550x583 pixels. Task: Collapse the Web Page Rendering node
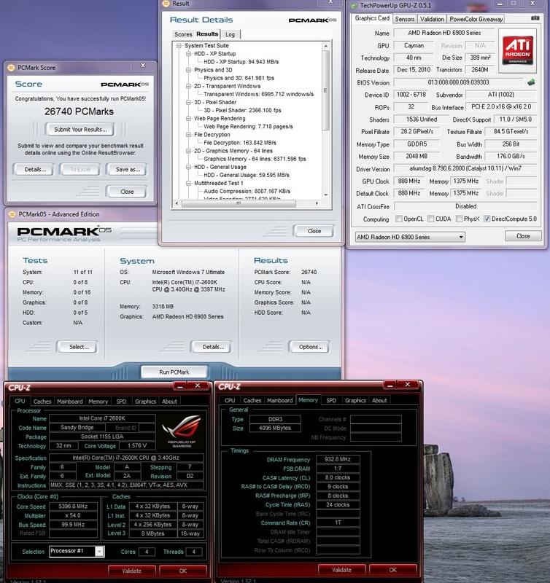coord(188,119)
